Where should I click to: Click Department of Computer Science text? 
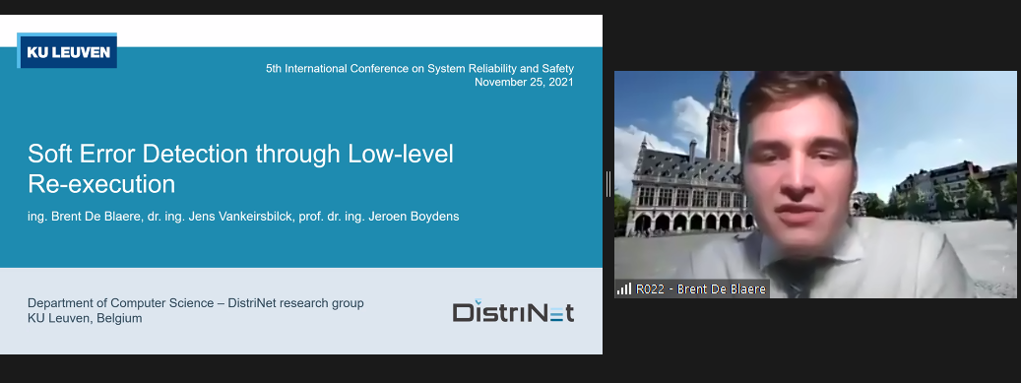(x=195, y=303)
